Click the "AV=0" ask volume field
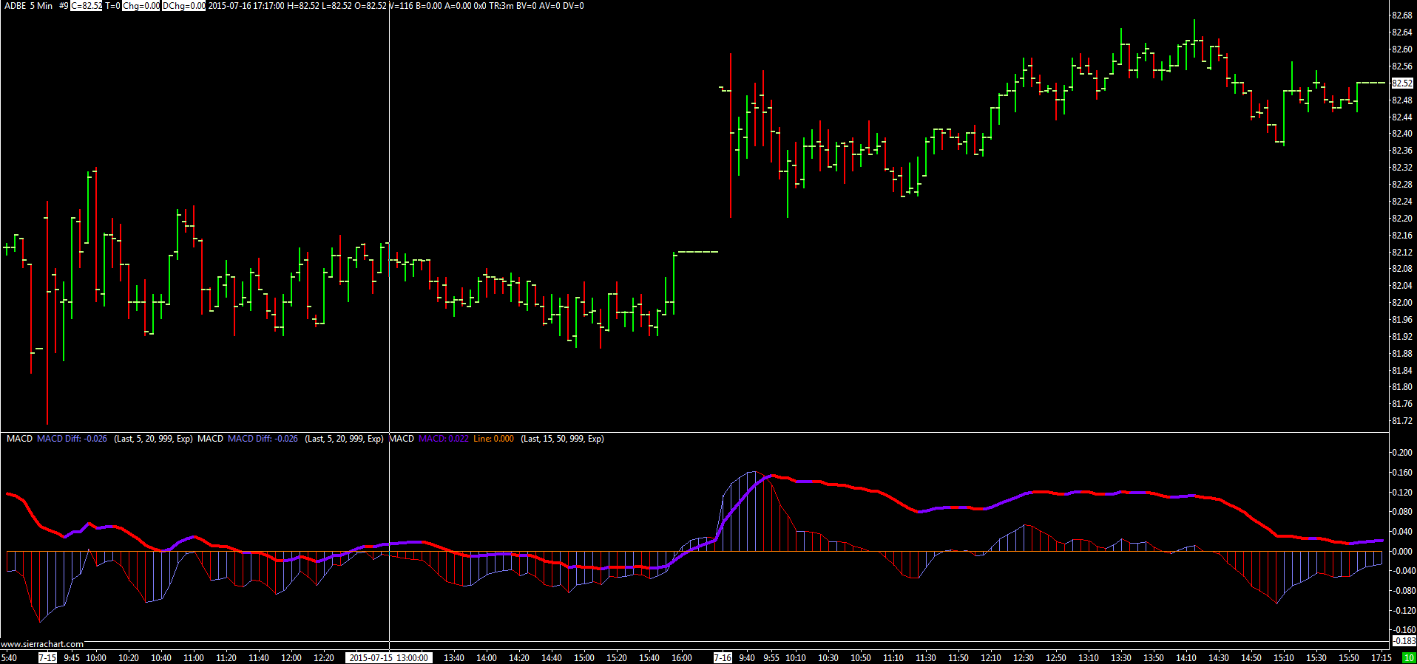Screen dimensions: 1417x664 pyautogui.click(x=549, y=6)
